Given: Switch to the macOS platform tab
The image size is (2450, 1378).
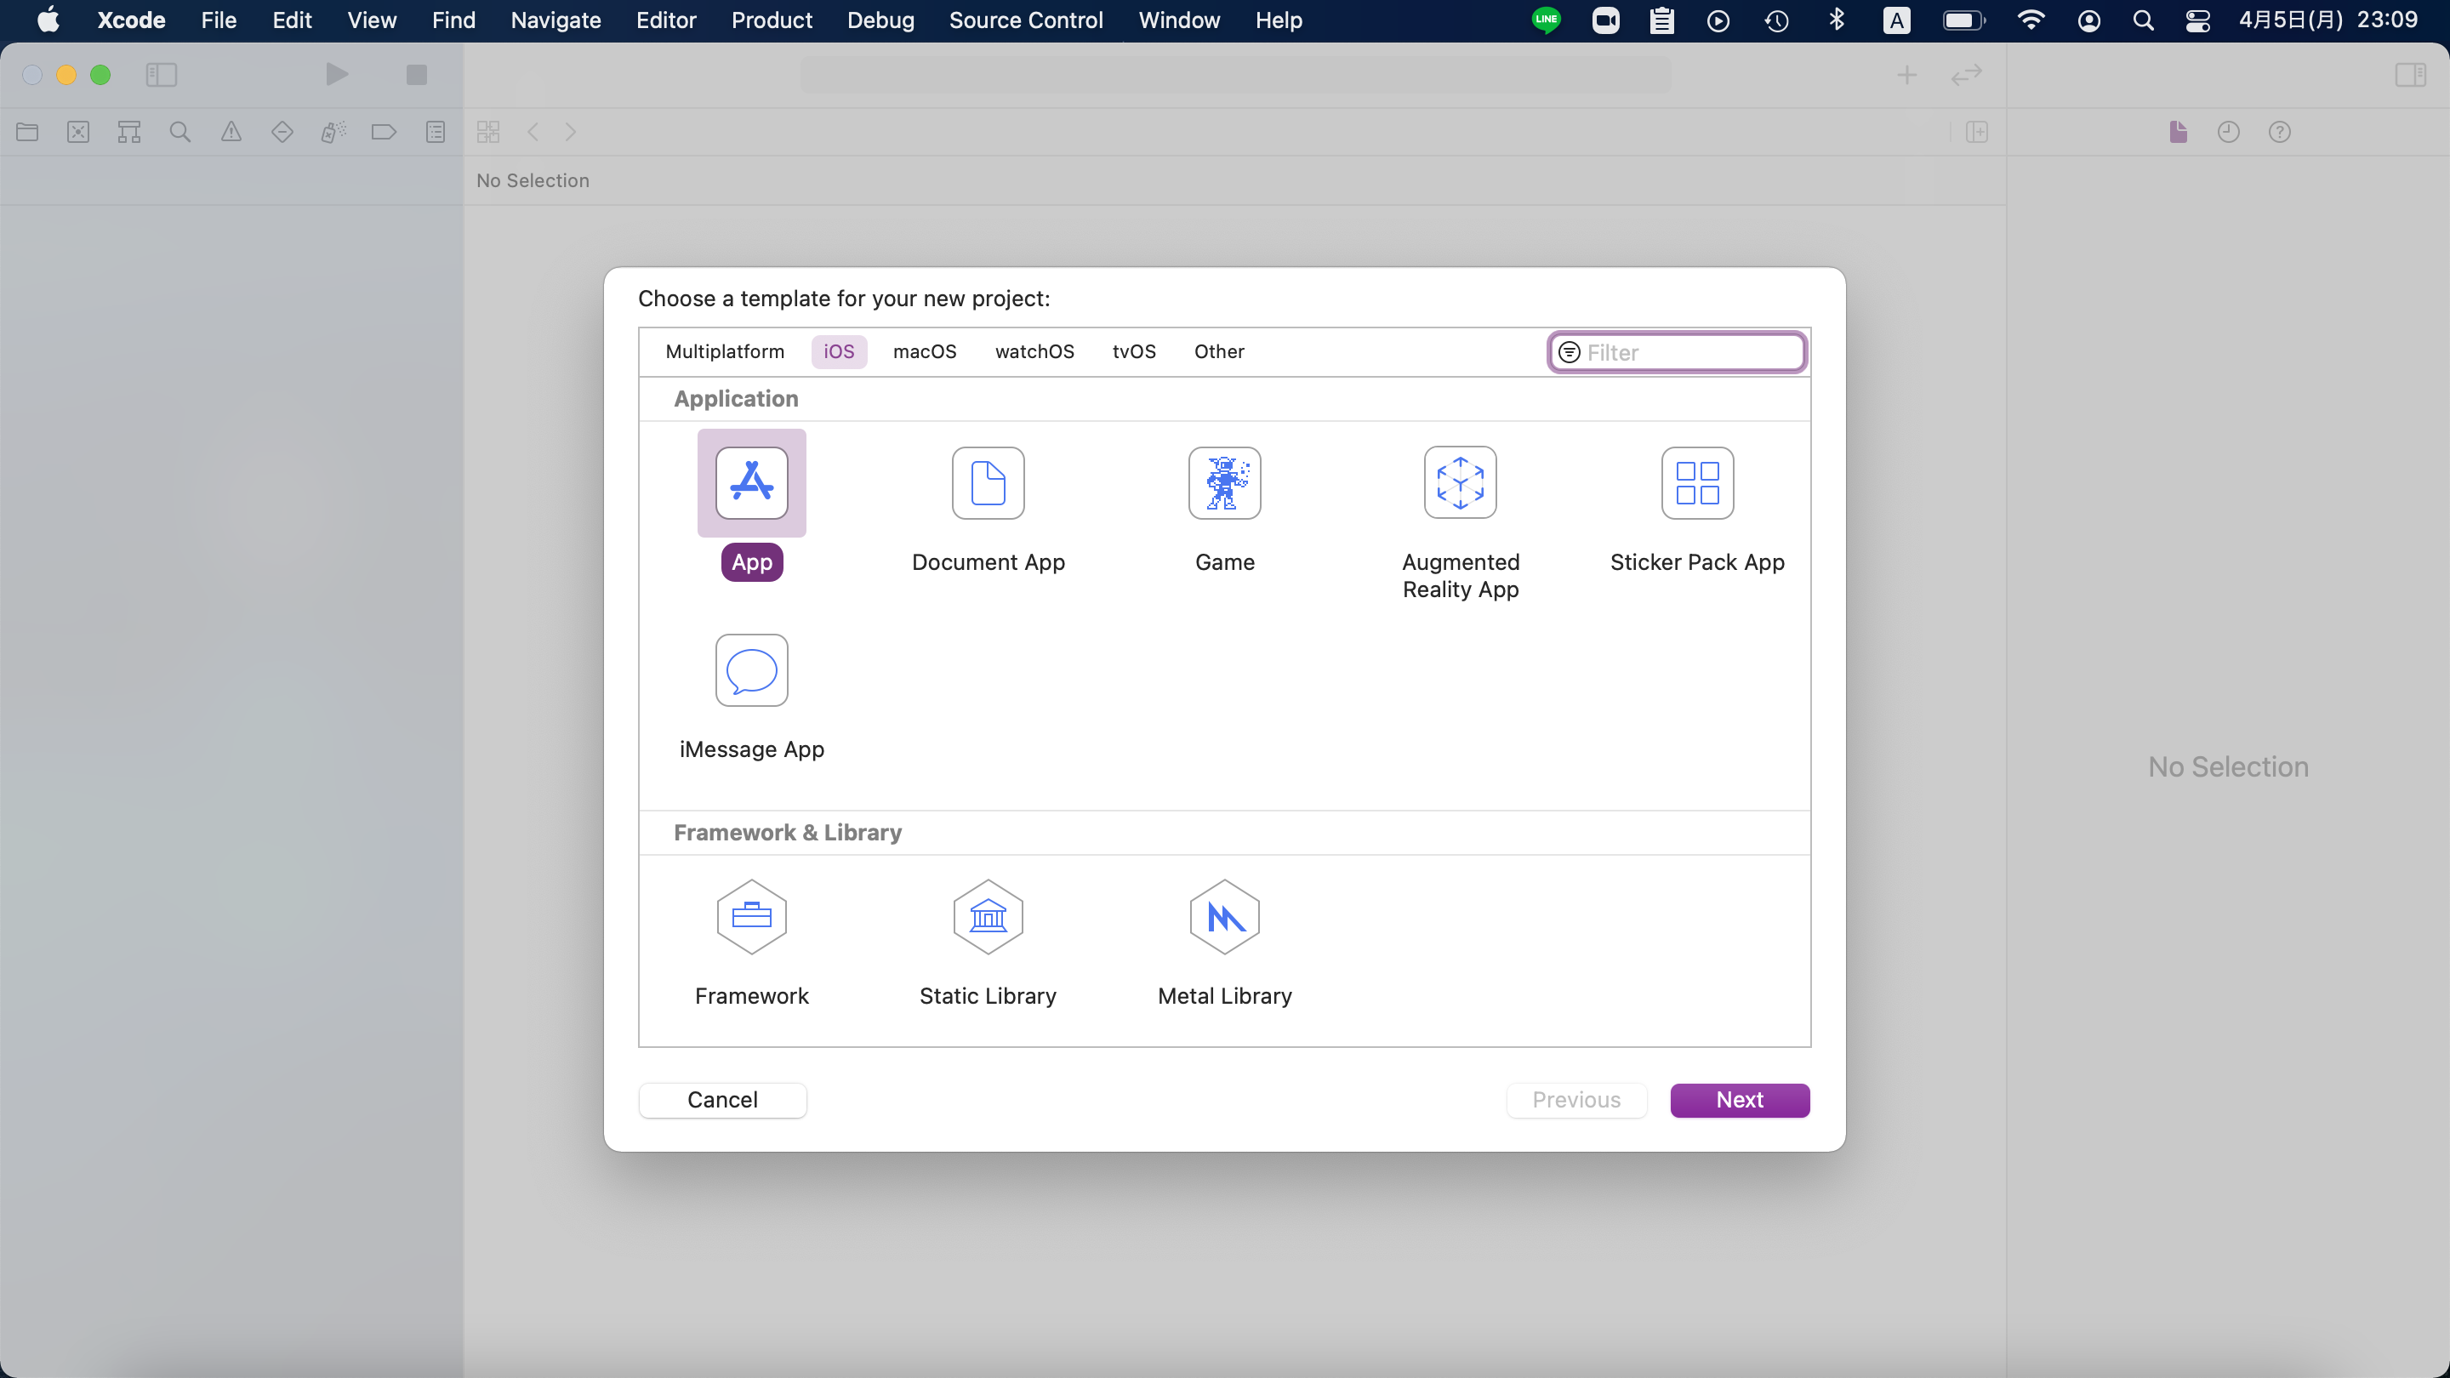Looking at the screenshot, I should click(x=924, y=352).
